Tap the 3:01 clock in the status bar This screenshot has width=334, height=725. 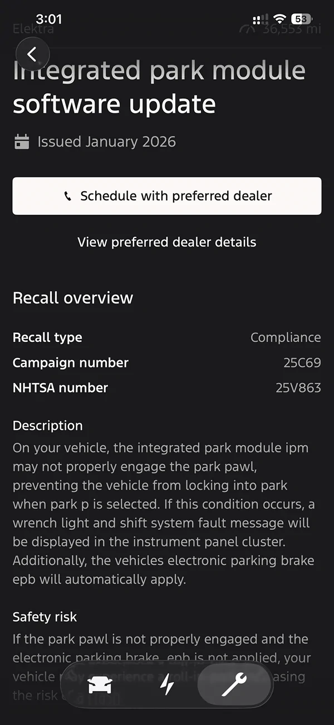tap(49, 20)
